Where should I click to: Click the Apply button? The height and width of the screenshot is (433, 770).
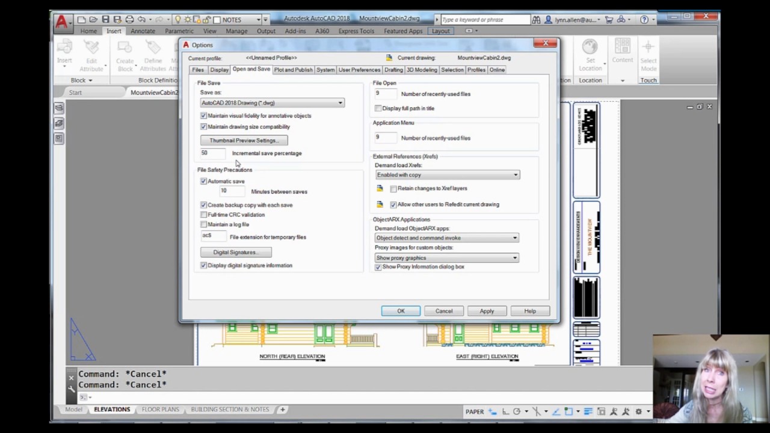487,311
